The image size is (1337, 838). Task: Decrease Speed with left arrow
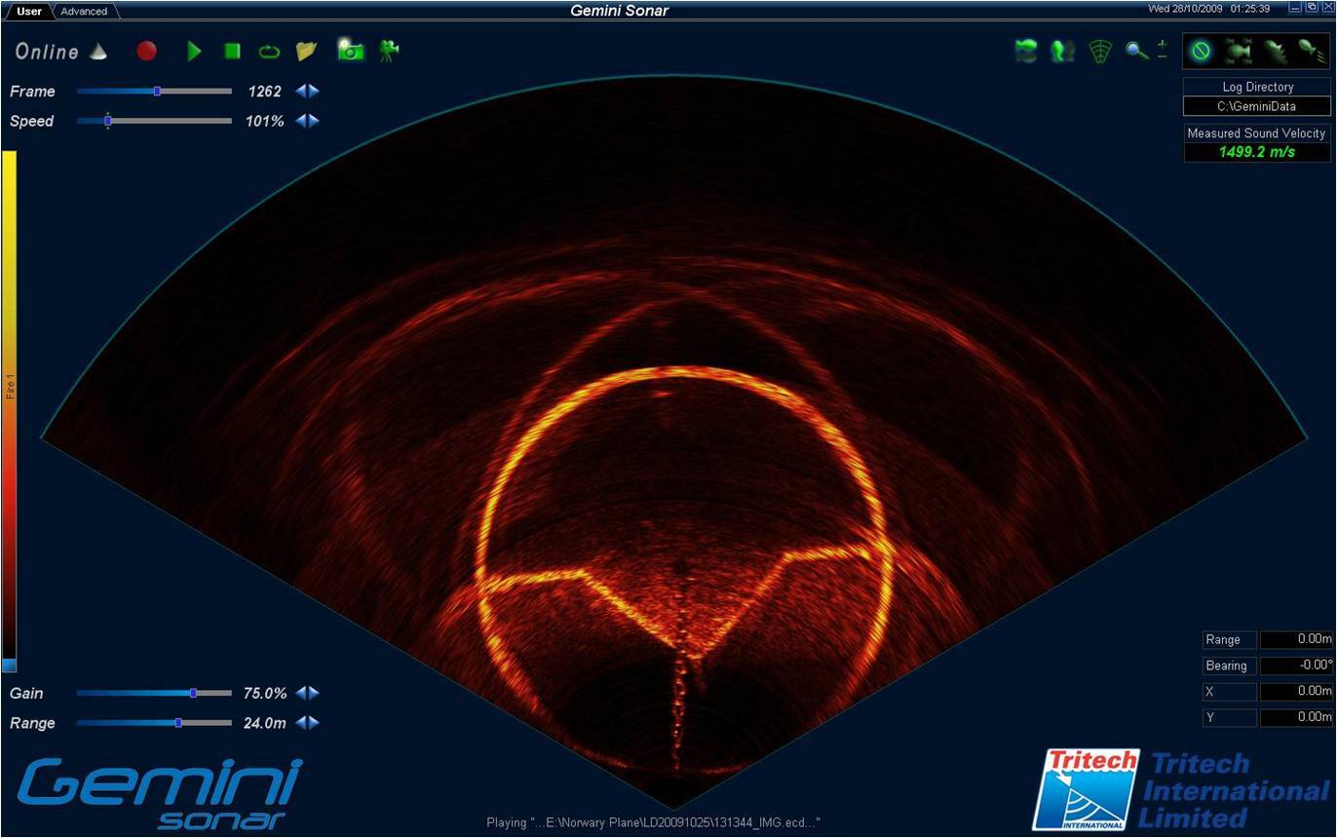pyautogui.click(x=301, y=121)
